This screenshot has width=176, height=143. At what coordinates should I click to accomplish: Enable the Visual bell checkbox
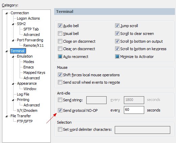coord(60,34)
